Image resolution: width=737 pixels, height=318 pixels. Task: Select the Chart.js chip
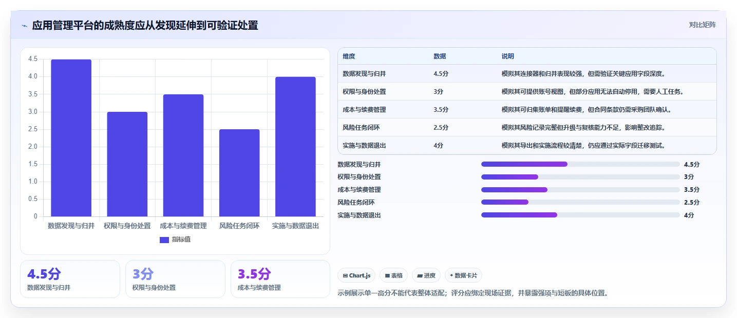click(x=356, y=275)
